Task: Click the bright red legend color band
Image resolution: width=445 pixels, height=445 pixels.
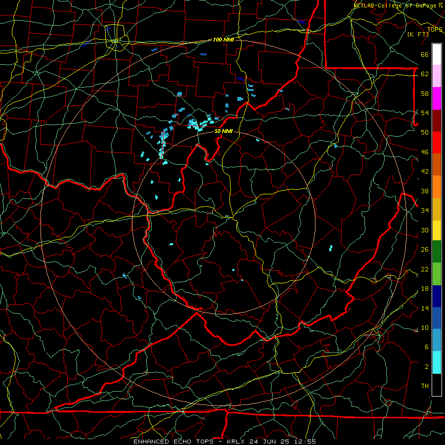Action: (437, 142)
